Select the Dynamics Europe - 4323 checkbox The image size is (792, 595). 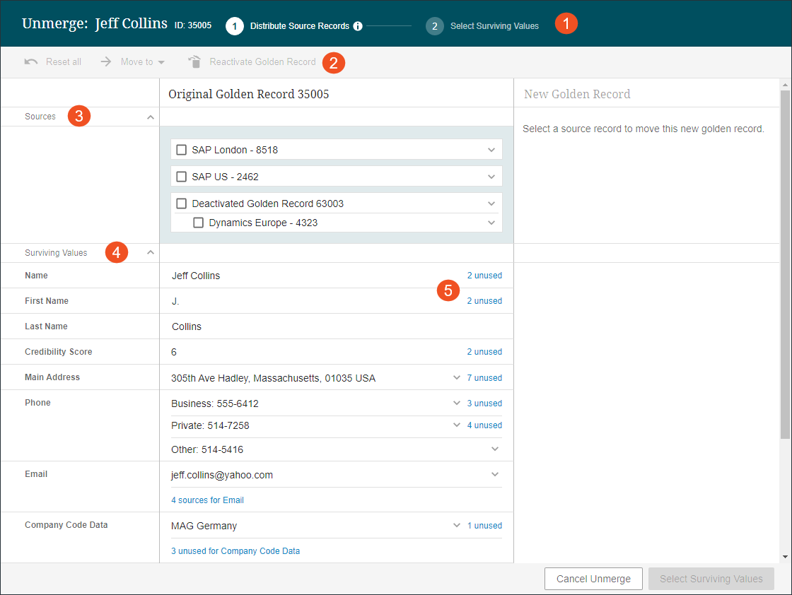(199, 223)
